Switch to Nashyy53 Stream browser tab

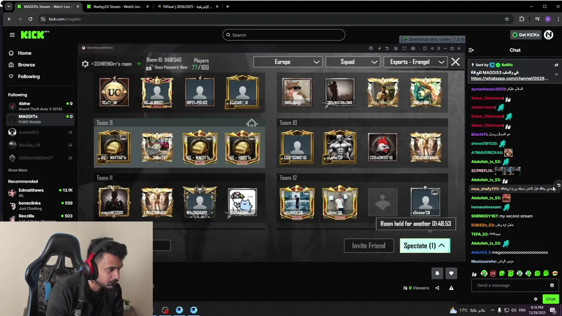(x=118, y=7)
